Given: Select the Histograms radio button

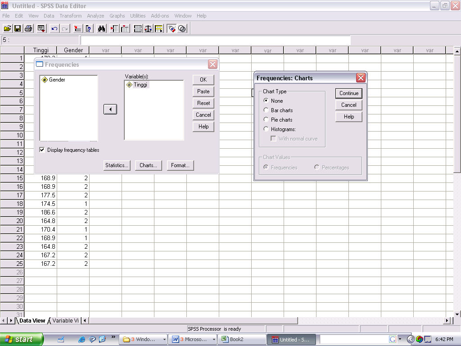Looking at the screenshot, I should (x=266, y=129).
